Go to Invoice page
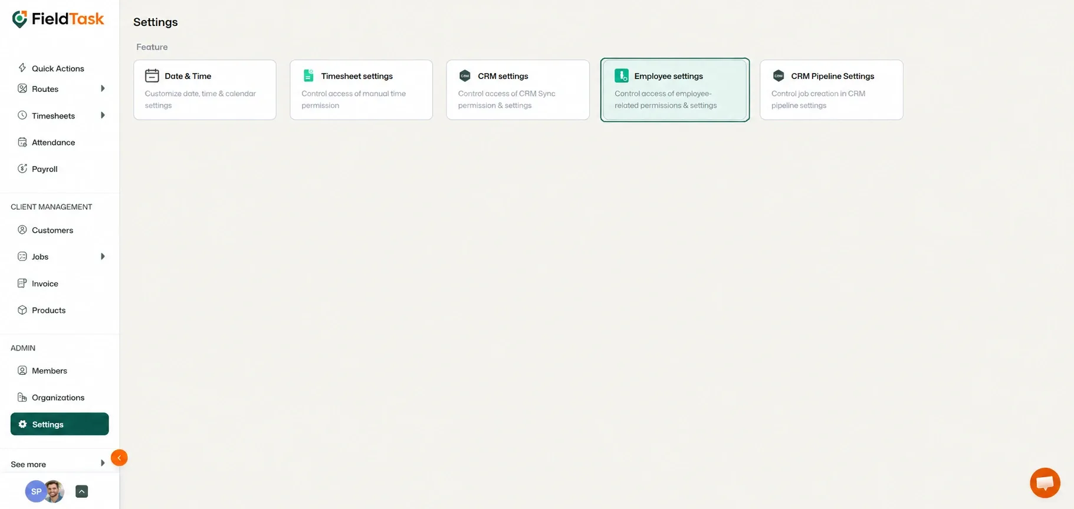Image resolution: width=1074 pixels, height=509 pixels. pyautogui.click(x=45, y=283)
